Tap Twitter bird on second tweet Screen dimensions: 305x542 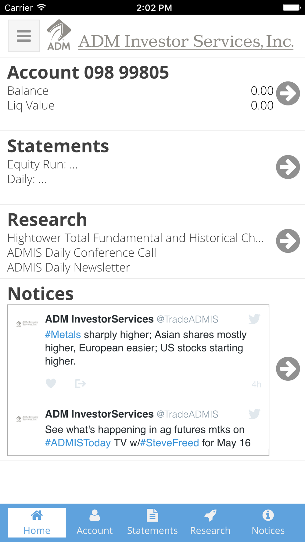point(254,414)
